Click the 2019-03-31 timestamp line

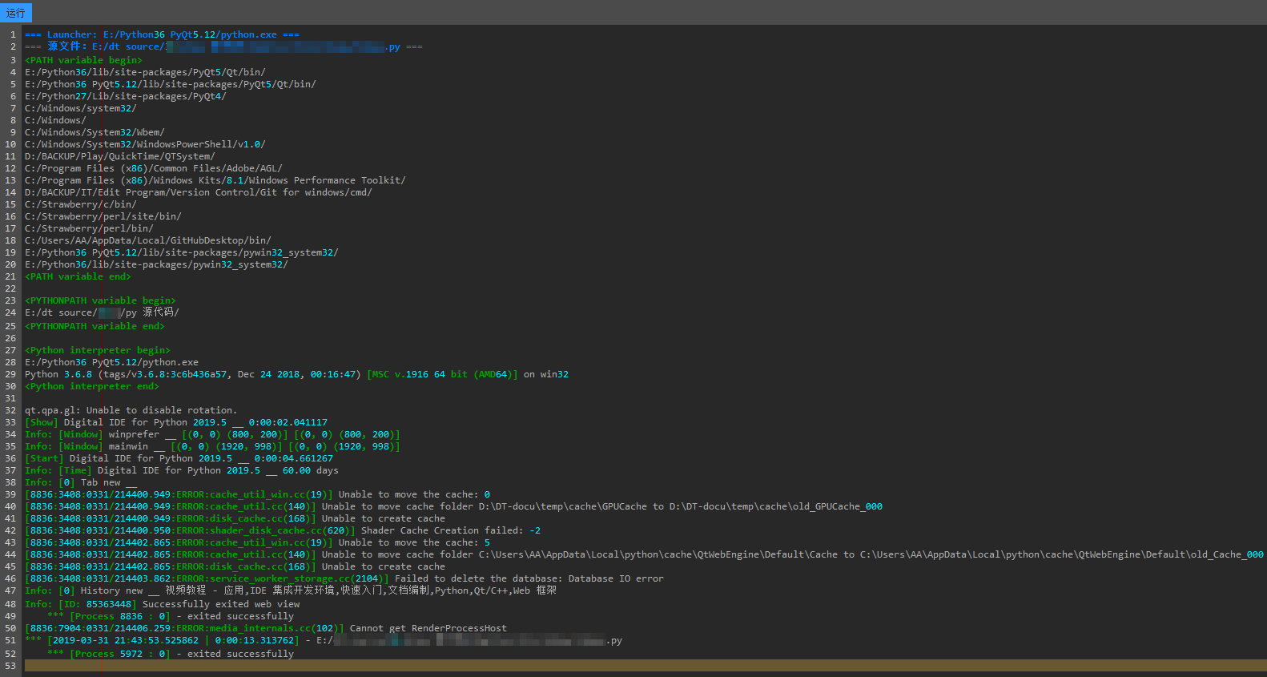tap(324, 640)
